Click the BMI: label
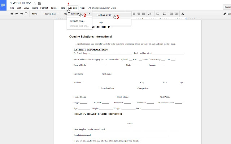This screenshot has height=144, width=231. click(139, 108)
